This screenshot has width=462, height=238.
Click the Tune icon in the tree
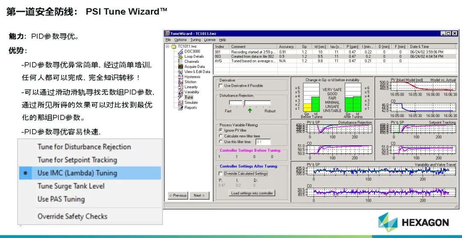pos(181,97)
